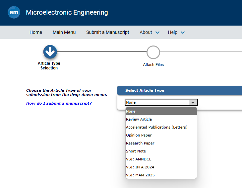This screenshot has width=242, height=188.
Task: Click the em journal logo icon
Action: pos(14,12)
